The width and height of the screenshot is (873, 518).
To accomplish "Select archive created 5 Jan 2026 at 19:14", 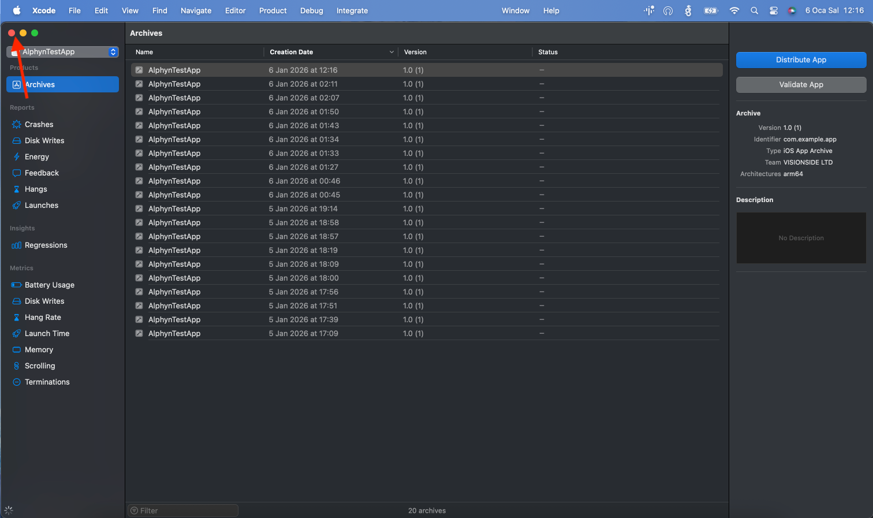I will [x=427, y=208].
